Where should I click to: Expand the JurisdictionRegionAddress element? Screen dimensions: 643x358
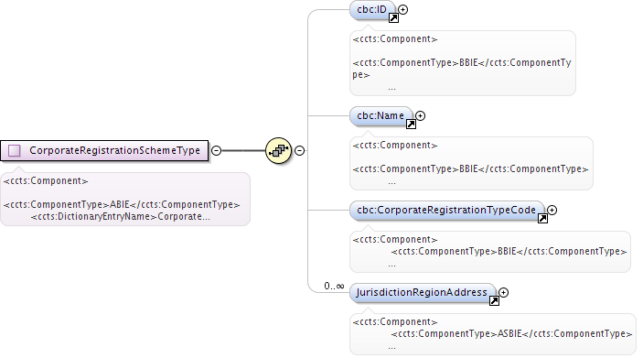pos(504,292)
